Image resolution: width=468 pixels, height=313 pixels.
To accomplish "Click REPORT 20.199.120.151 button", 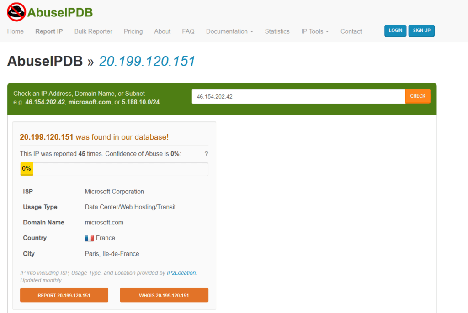I will click(x=64, y=295).
